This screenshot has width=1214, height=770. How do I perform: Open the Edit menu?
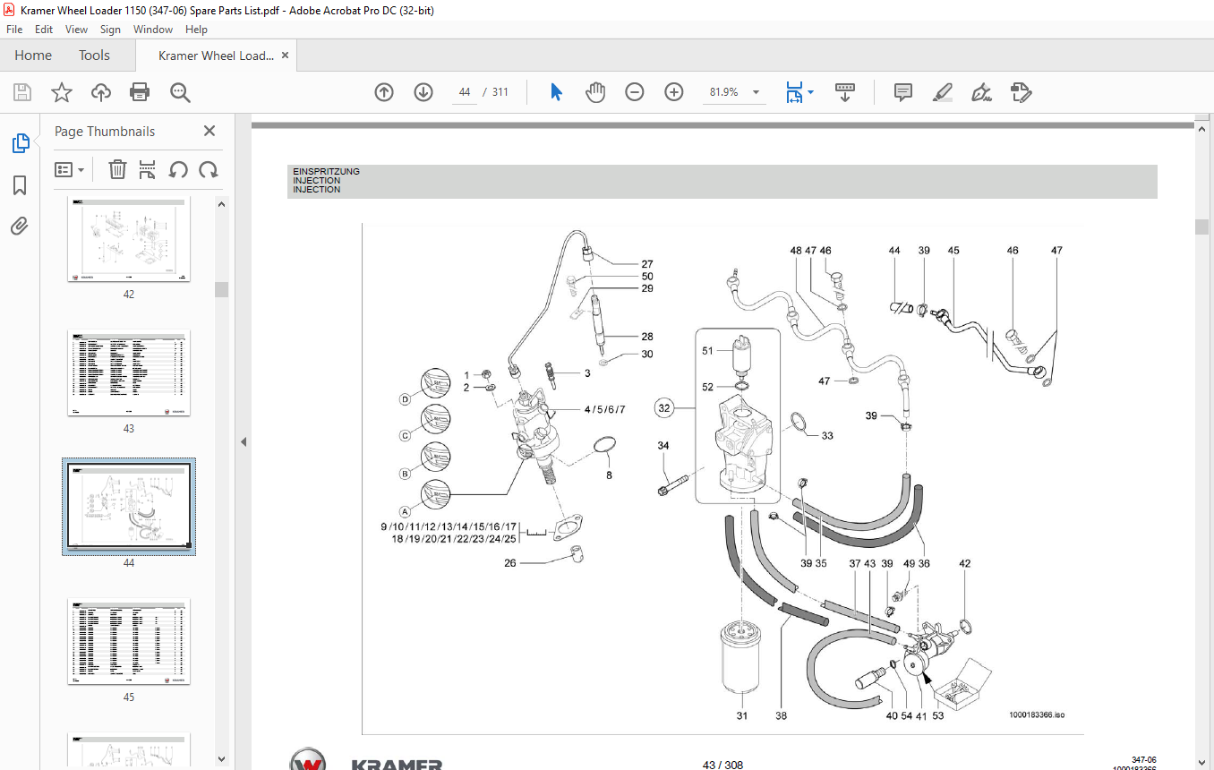(44, 30)
